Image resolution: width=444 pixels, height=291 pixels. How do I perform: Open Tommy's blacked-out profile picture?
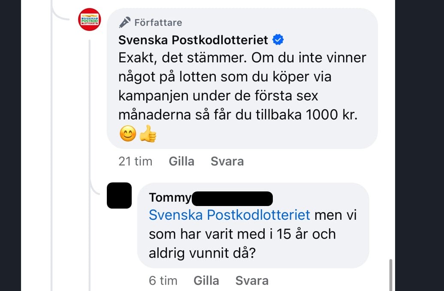[x=119, y=196]
